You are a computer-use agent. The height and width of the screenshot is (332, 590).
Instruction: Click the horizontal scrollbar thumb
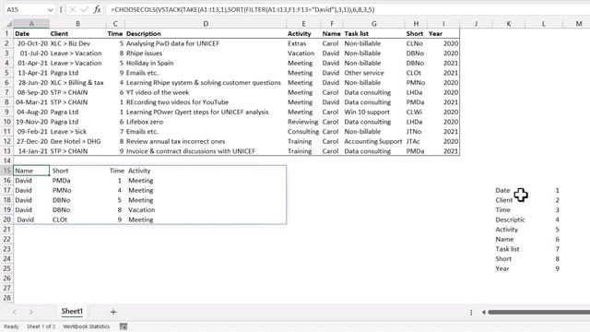tap(538, 312)
